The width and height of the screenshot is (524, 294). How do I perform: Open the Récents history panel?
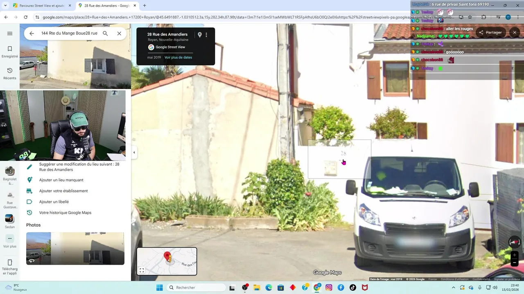10,73
